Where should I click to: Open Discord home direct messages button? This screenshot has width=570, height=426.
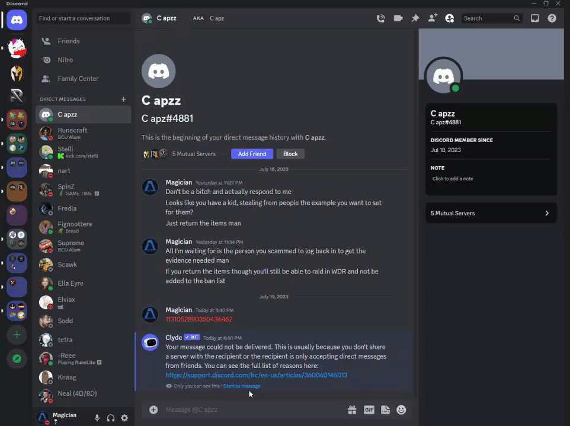[17, 20]
